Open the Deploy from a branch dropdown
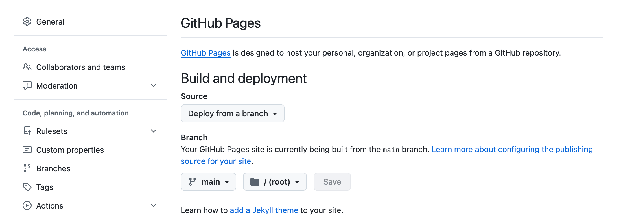621x215 pixels. tap(233, 113)
